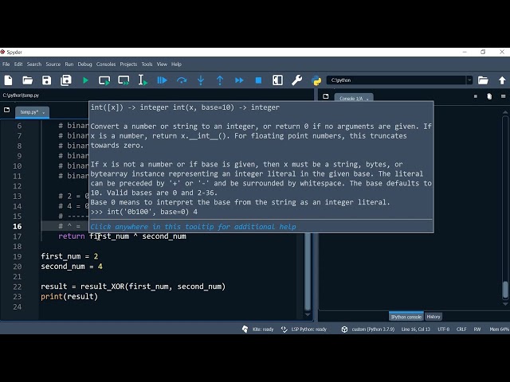Image resolution: width=510 pixels, height=382 pixels.
Task: Open Preferences wrench icon
Action: pos(296,80)
